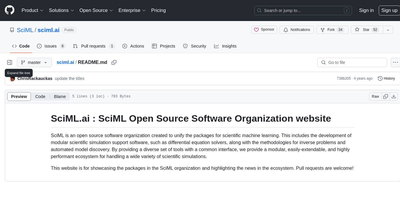The image size is (400, 224).
Task: Expand the file tree panel
Action: [10, 62]
